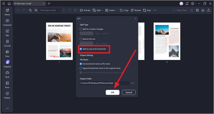The image size is (214, 114).
Task: Rotate pages counterclockwise
Action: (64, 10)
